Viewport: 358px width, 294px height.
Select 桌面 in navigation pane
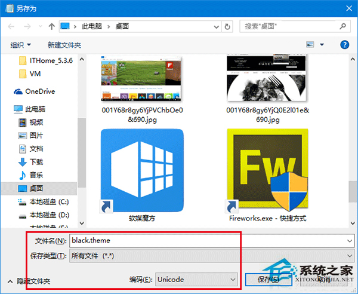tap(39, 189)
